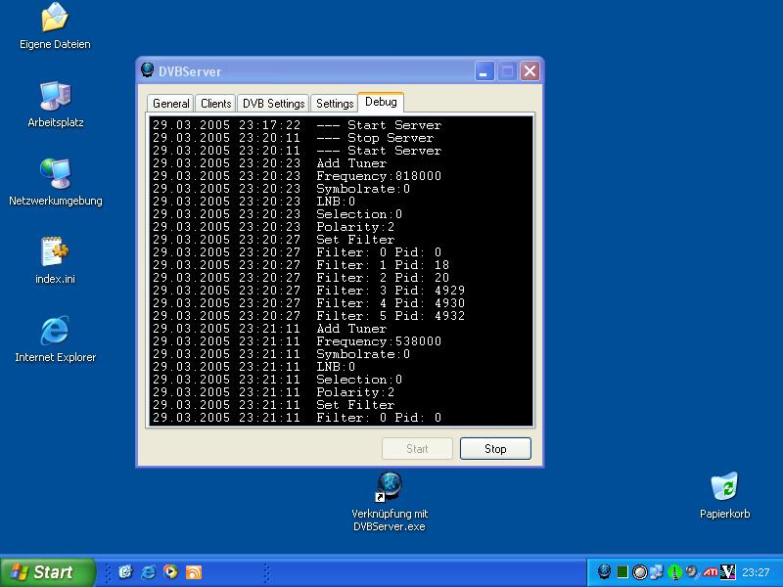Launch Internet Explorer from Quick Launch
Screen dimensions: 783x587
(x=149, y=572)
